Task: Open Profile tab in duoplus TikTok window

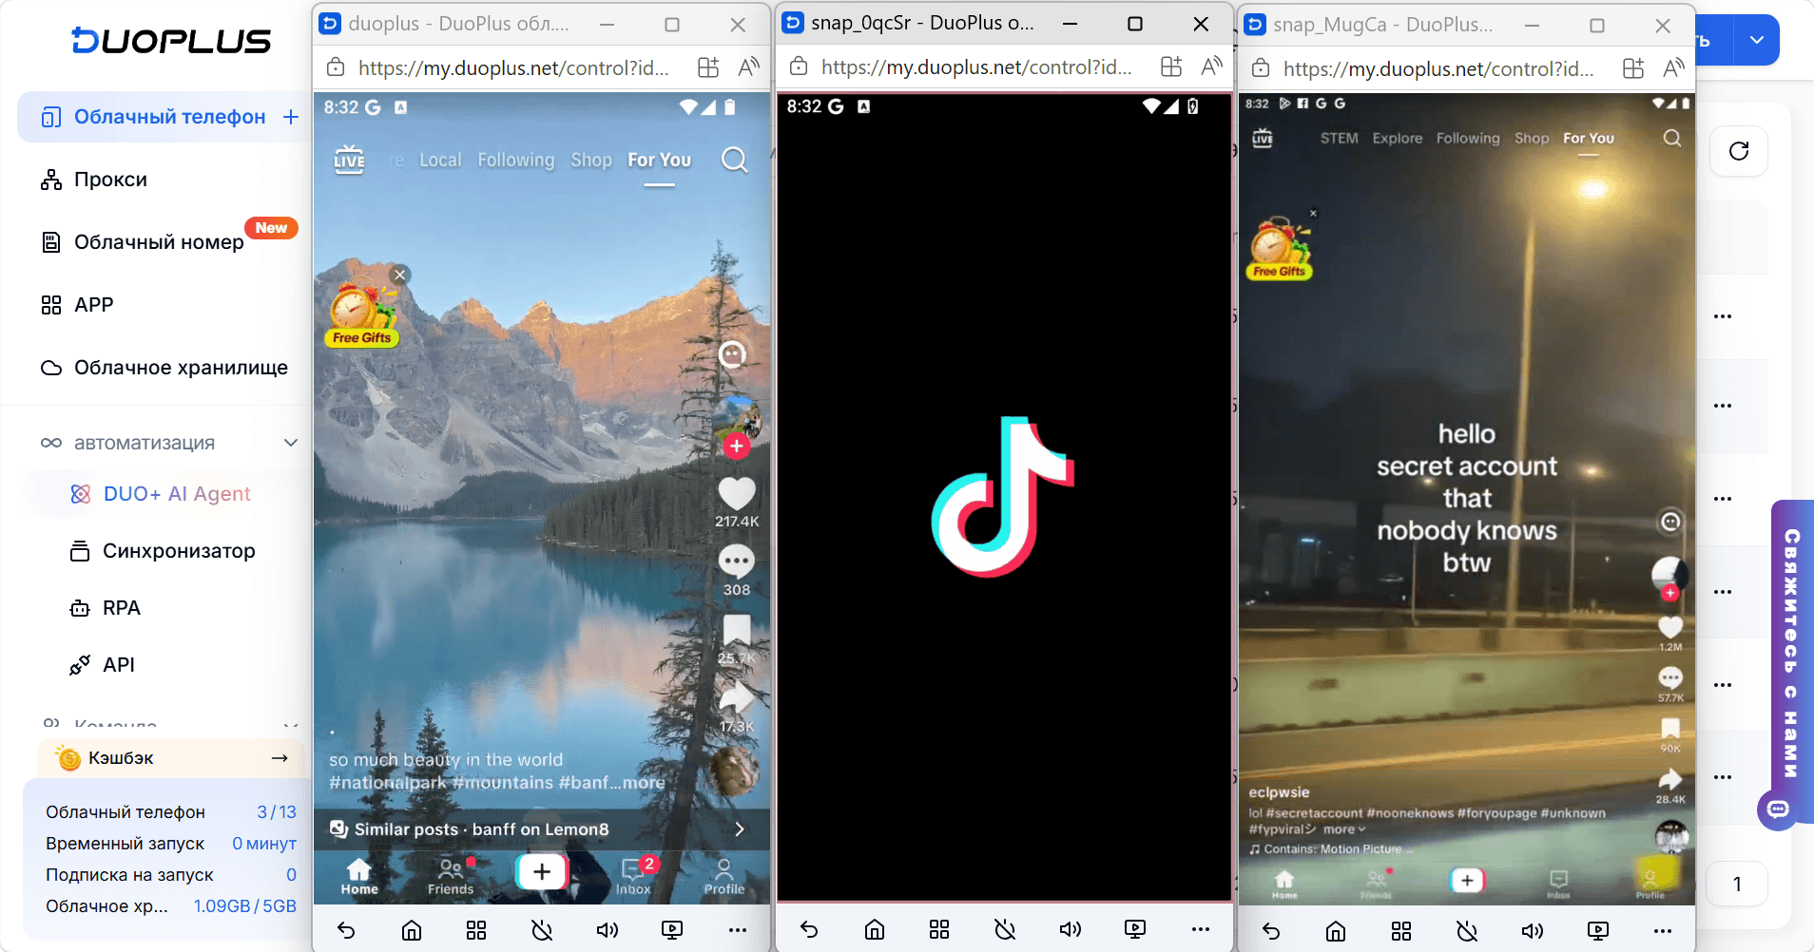Action: click(724, 876)
